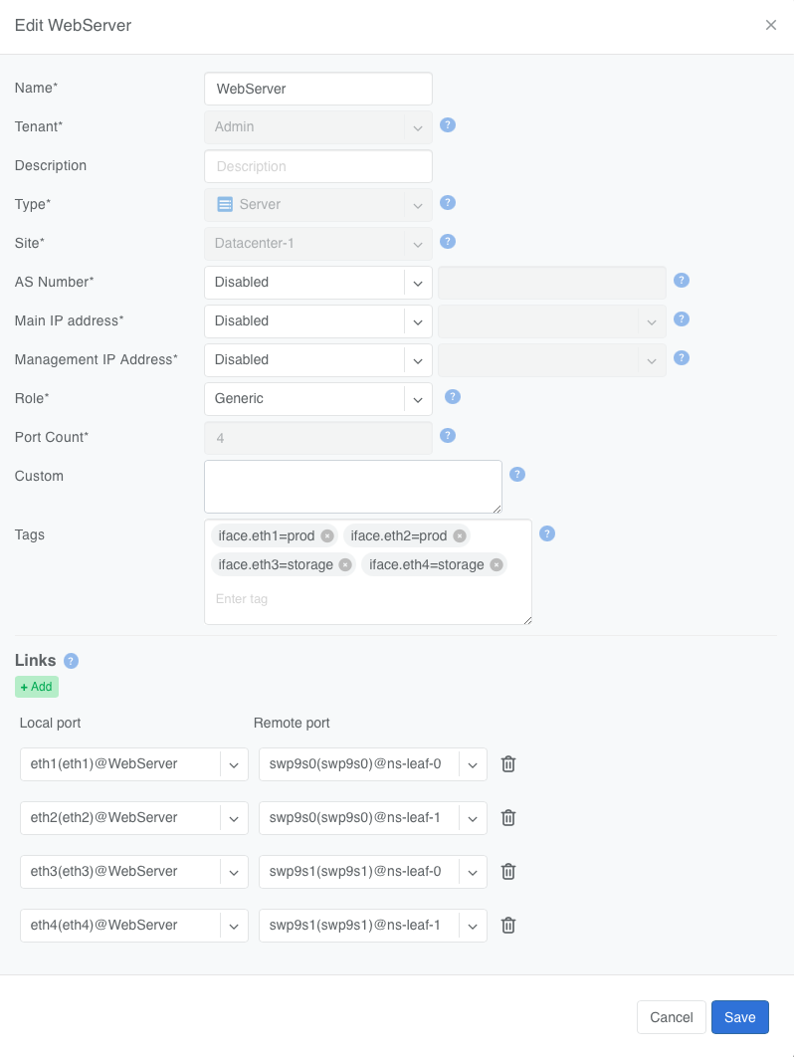794x1057 pixels.
Task: Click the help icon beside AS Number
Action: click(681, 280)
